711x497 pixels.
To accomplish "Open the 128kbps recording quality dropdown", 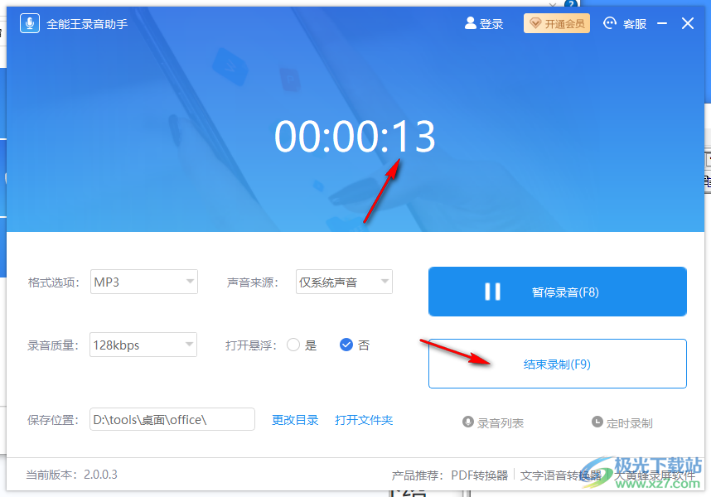I will [143, 345].
